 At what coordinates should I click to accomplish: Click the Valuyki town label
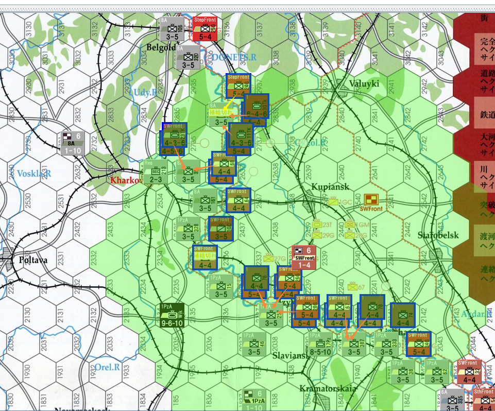tap(364, 83)
